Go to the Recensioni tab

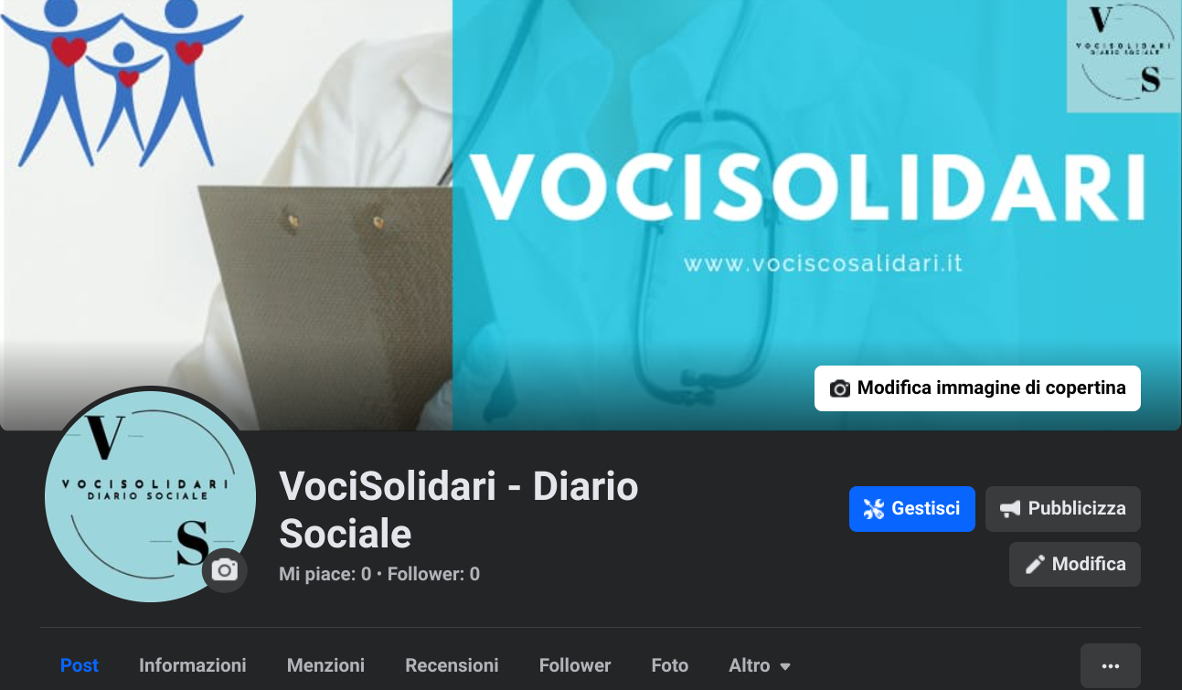click(x=453, y=665)
